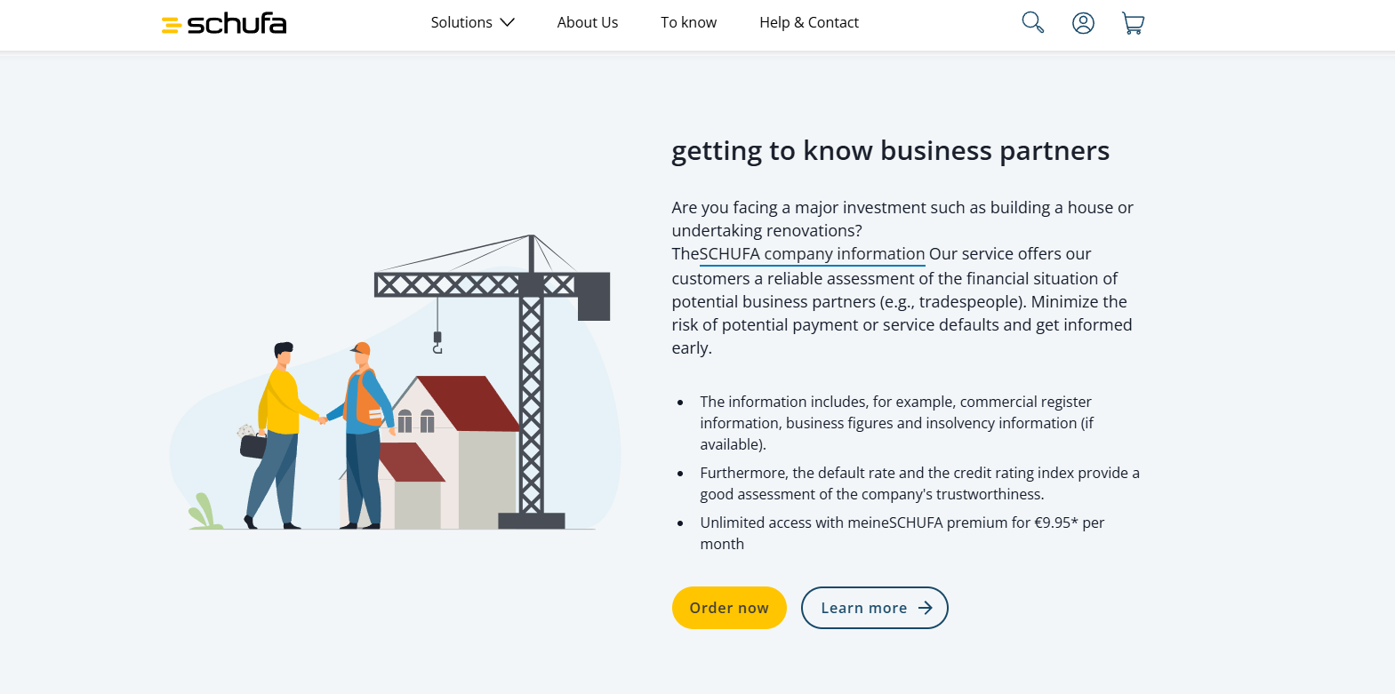The width and height of the screenshot is (1395, 694).
Task: Expand the Solutions dropdown chevron
Action: coord(508,22)
